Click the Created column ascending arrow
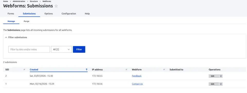The width and height of the screenshot is (247, 93). [86, 69]
